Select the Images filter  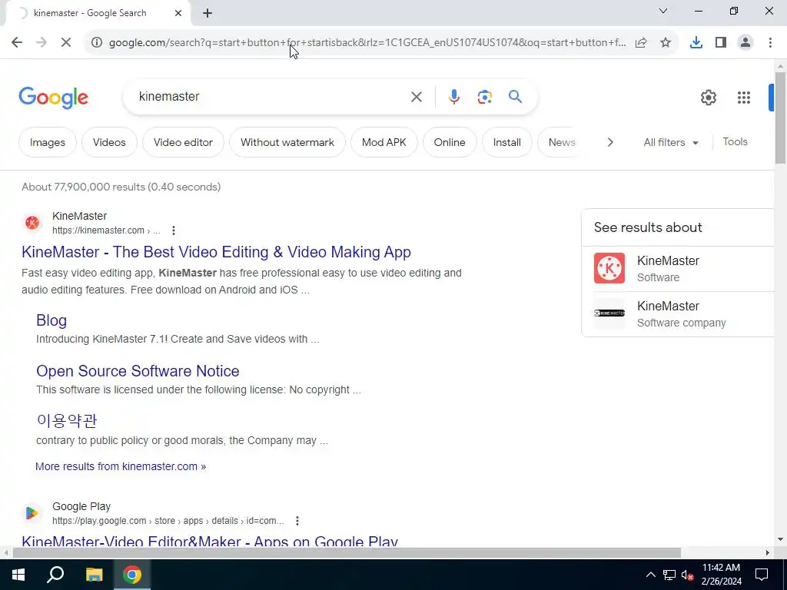pyautogui.click(x=47, y=142)
